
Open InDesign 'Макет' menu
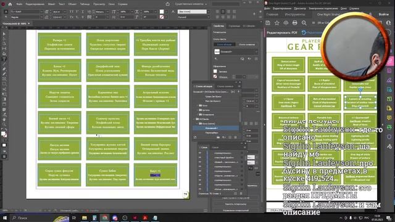(51, 4)
